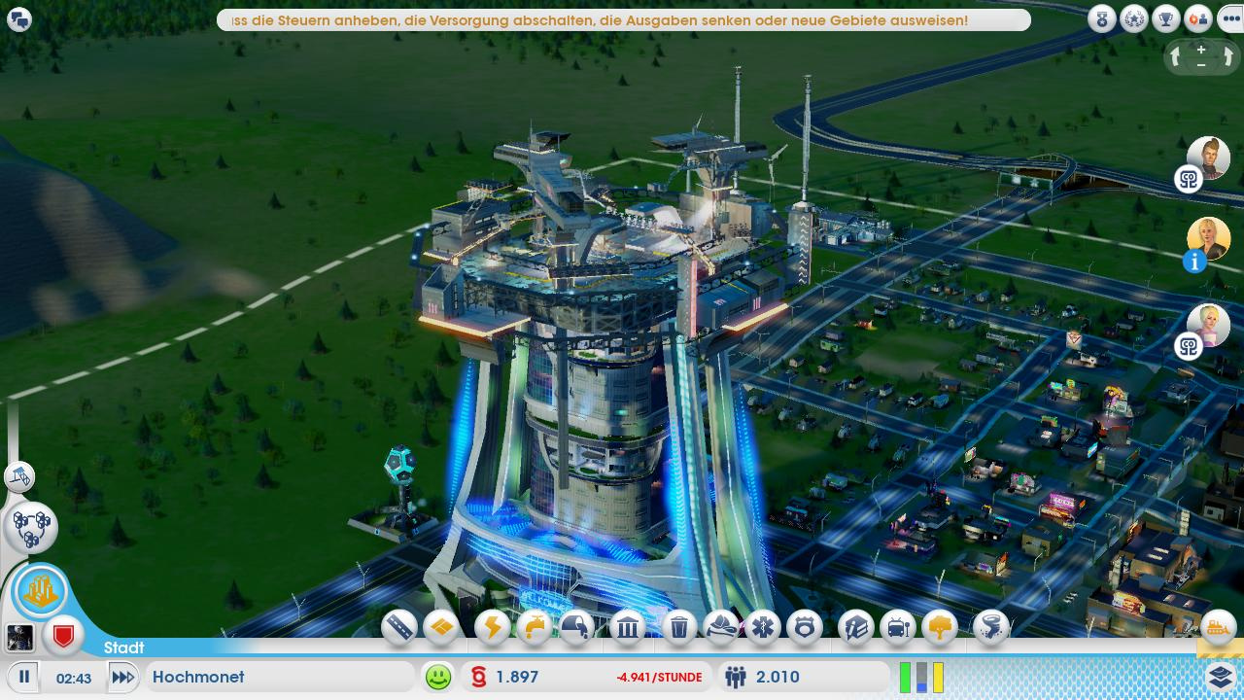Select the hexagonal sphere tower structure
This screenshot has height=700, width=1244.
tap(399, 491)
